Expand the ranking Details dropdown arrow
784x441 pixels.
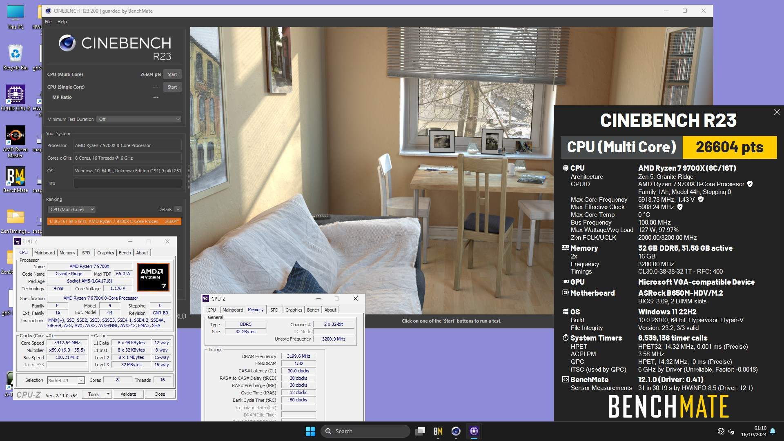[x=178, y=209]
